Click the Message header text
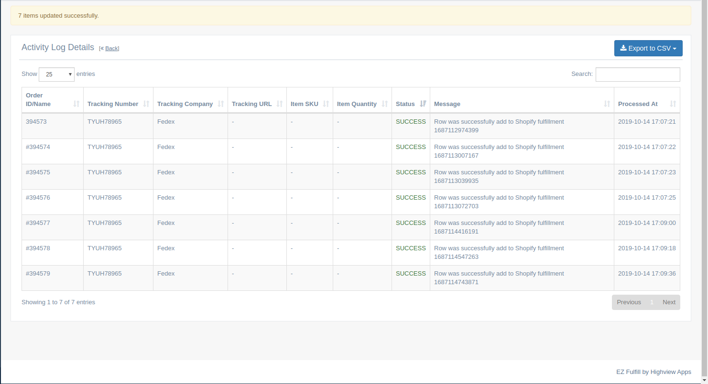Screen dimensions: 708x384 point(447,104)
